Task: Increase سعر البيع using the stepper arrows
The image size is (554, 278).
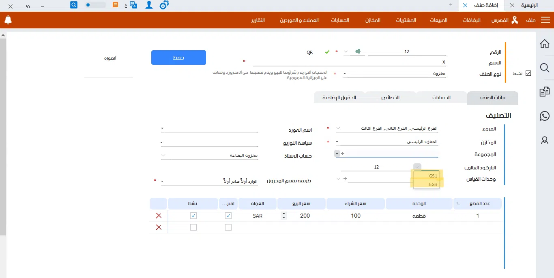Action: click(283, 214)
